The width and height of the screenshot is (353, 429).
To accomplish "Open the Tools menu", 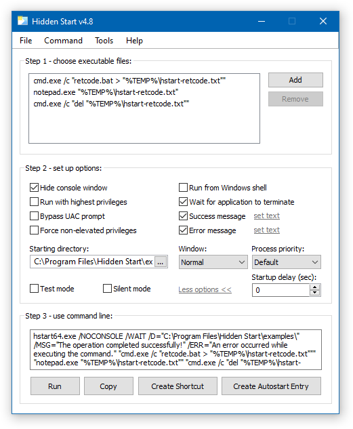I will [104, 41].
